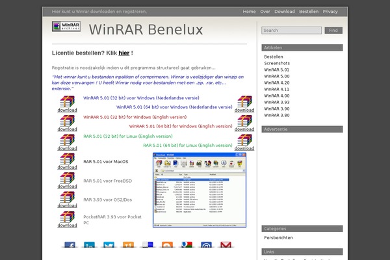390x260 pixels.
Task: Click 'PocketRAR 3.93 voor Pocket PC' text
Action: coord(112,220)
